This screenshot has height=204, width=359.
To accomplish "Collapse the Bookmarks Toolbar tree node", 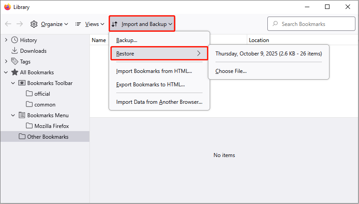I will point(13,83).
